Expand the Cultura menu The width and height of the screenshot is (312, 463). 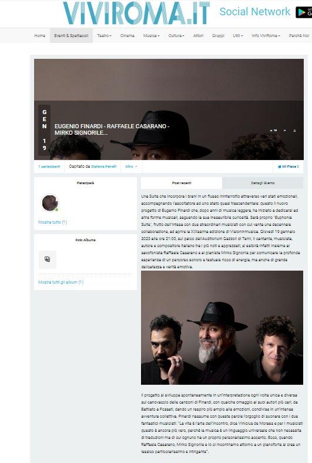(x=176, y=35)
